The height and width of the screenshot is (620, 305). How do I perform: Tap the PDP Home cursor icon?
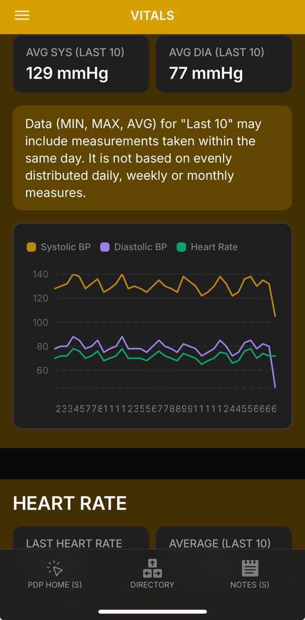click(x=55, y=568)
